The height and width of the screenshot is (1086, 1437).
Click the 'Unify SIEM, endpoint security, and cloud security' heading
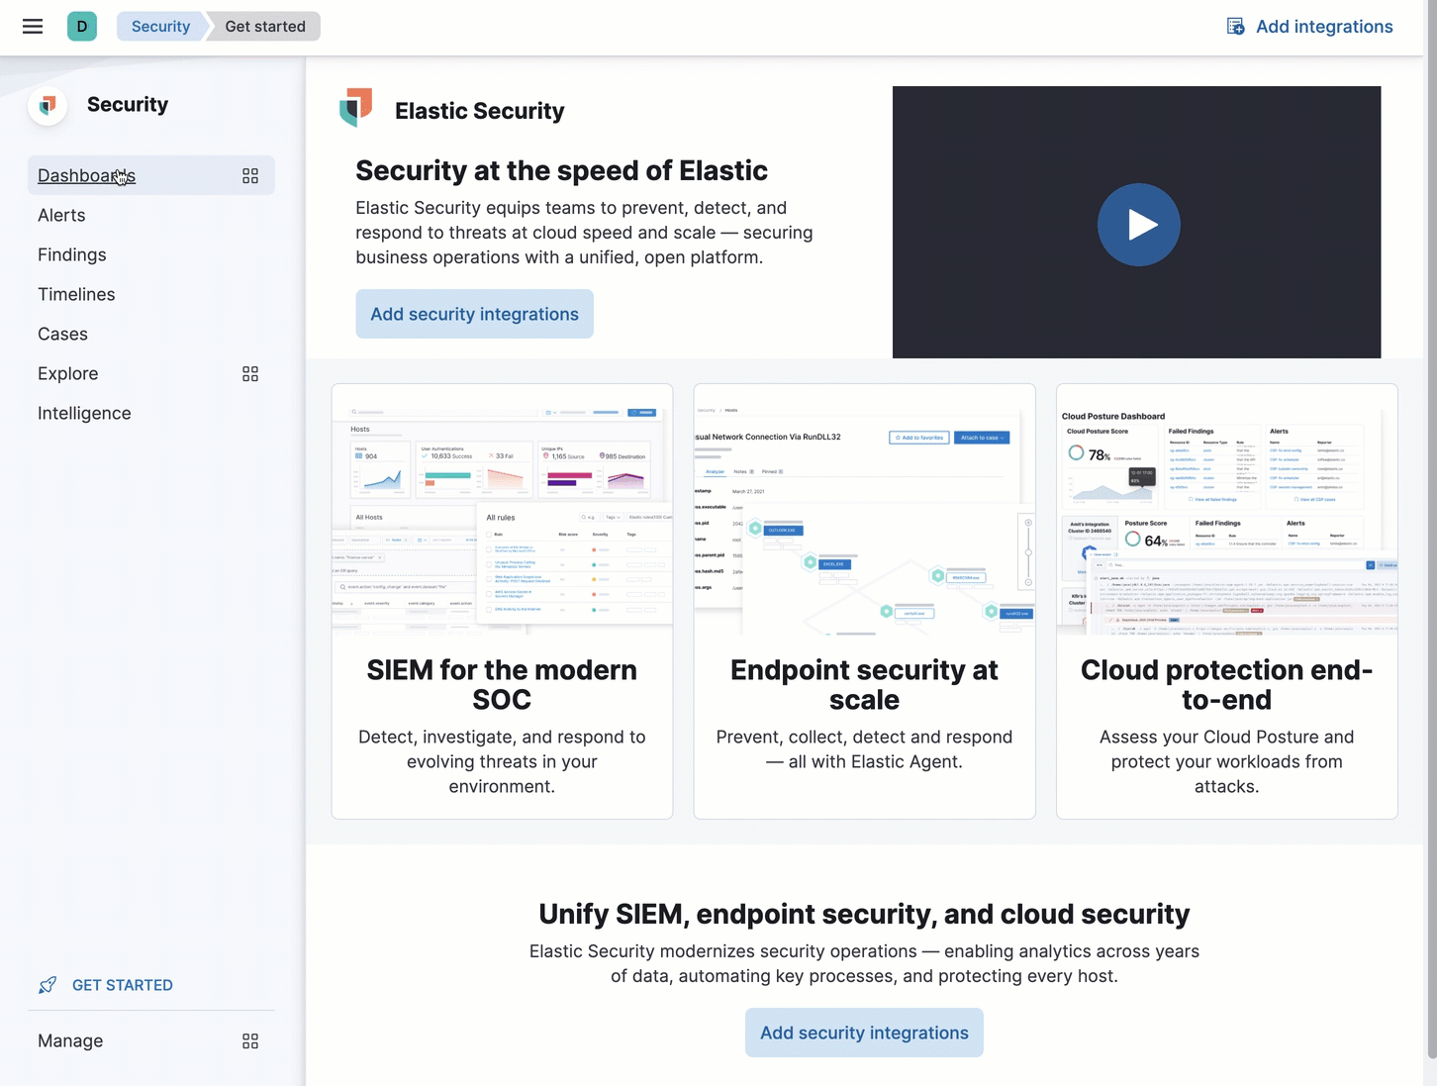864,914
